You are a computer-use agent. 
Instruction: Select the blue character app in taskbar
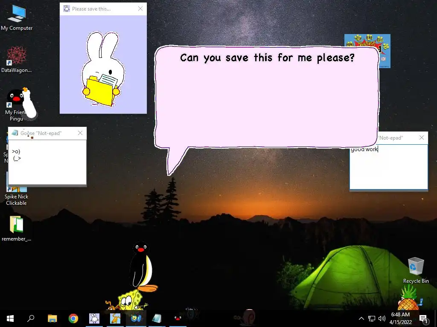point(136,318)
